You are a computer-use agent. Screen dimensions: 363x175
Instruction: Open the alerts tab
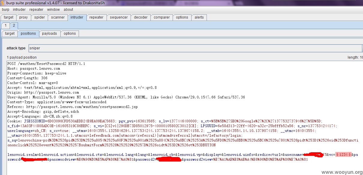tap(199, 17)
